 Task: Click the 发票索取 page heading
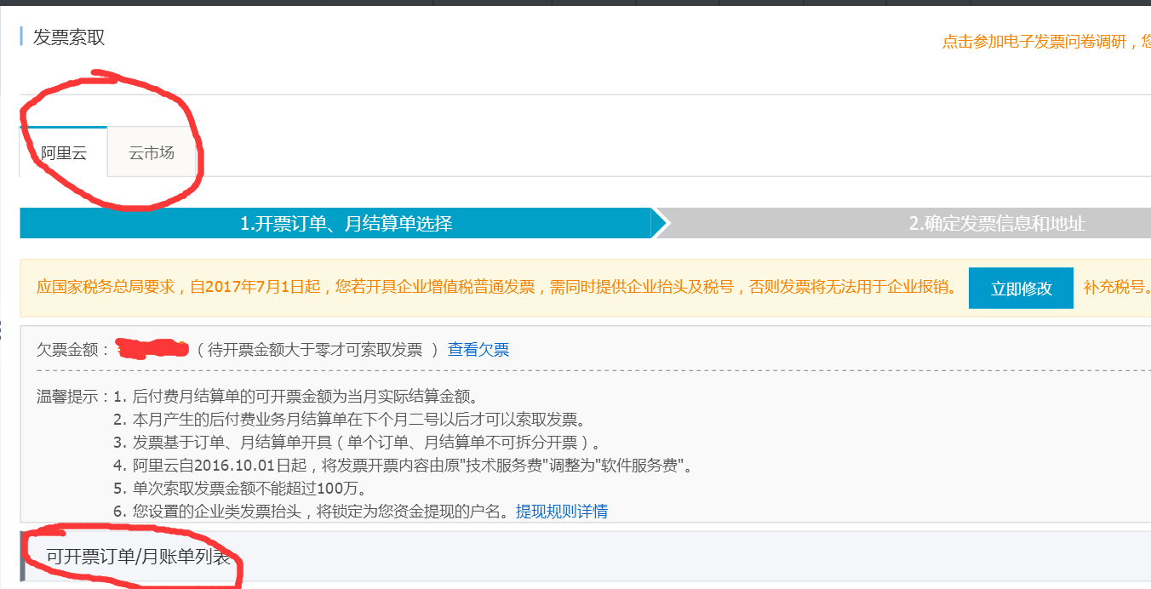coord(69,37)
